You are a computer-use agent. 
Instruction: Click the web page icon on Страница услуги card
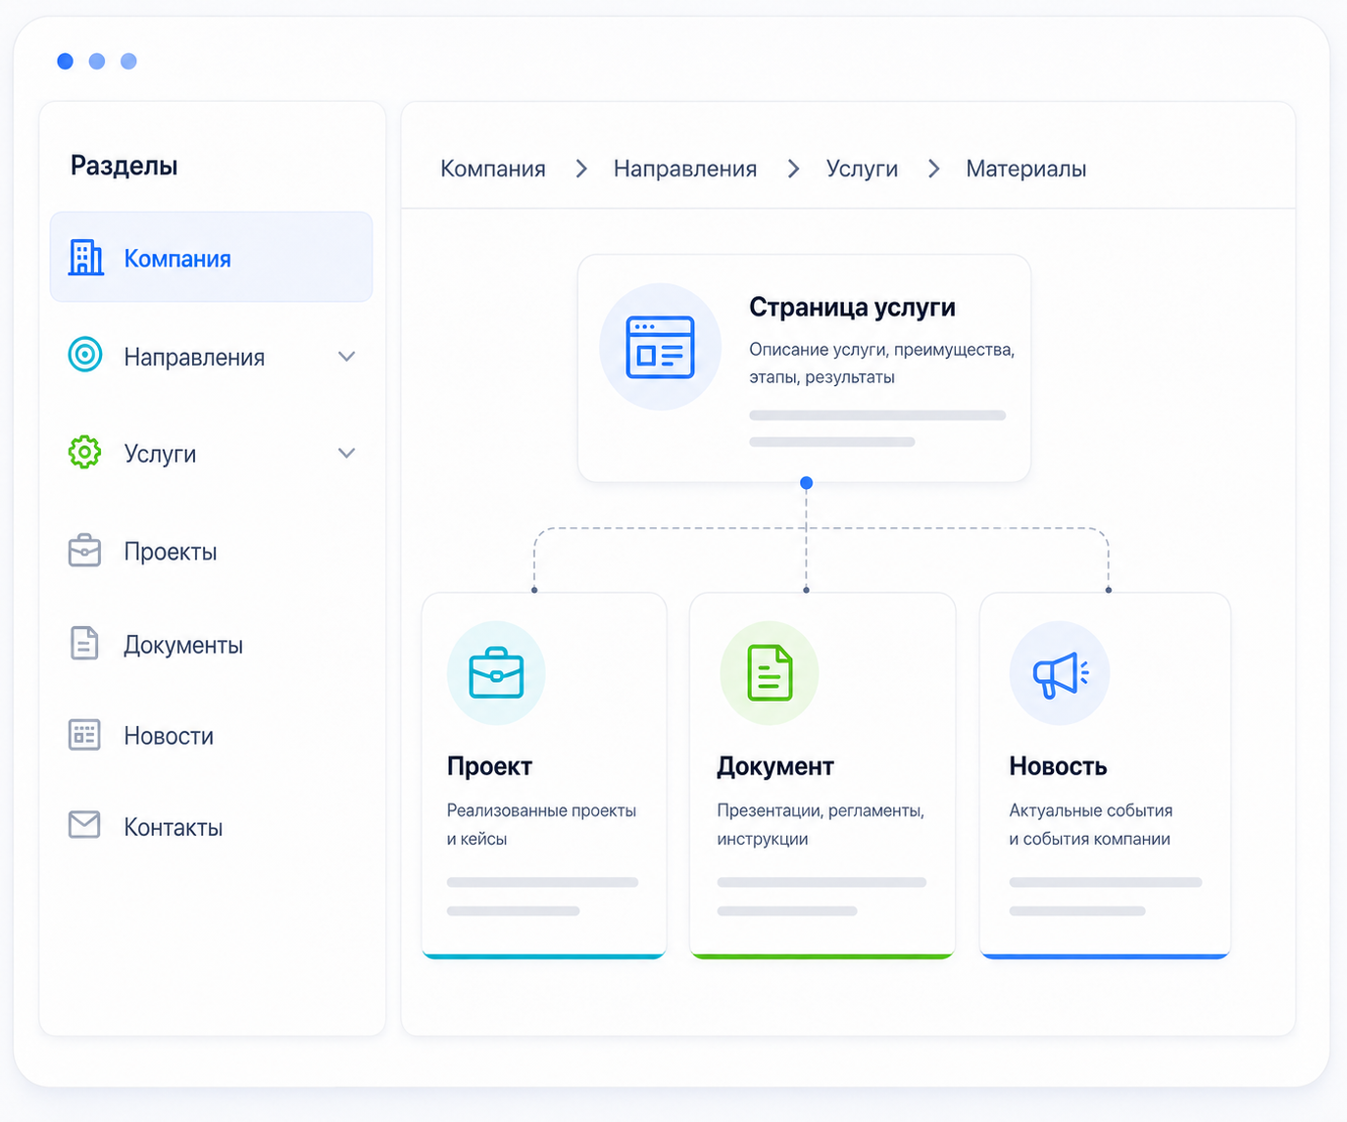[x=660, y=347]
